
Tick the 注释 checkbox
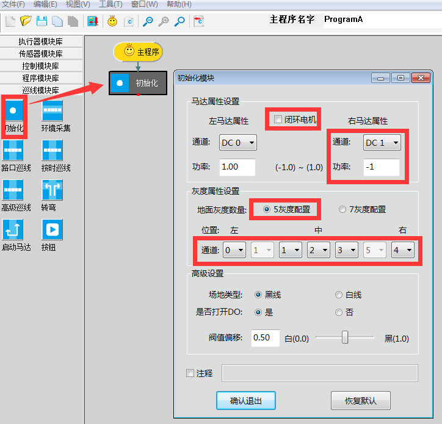click(x=190, y=373)
